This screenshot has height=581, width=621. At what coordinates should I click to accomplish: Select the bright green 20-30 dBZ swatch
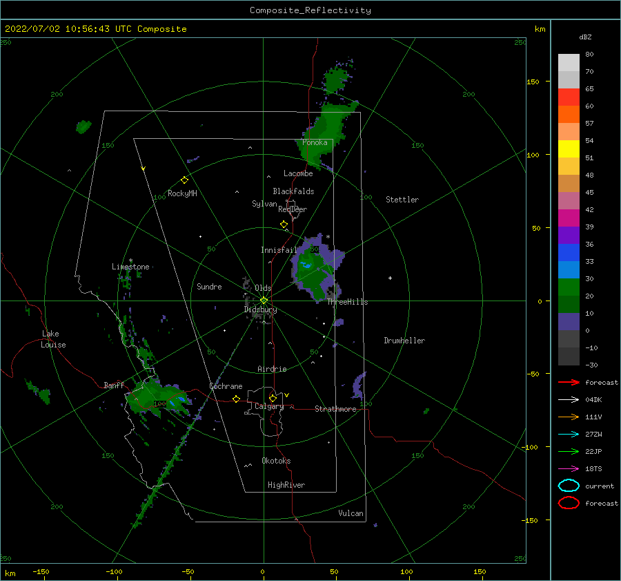coord(569,287)
